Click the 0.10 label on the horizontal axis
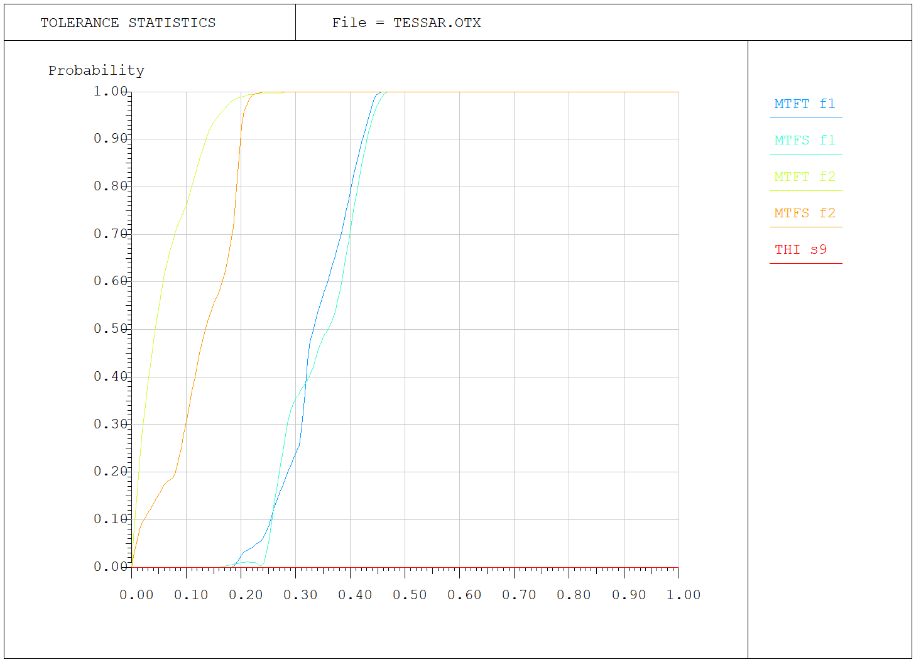The image size is (916, 662). coord(191,595)
